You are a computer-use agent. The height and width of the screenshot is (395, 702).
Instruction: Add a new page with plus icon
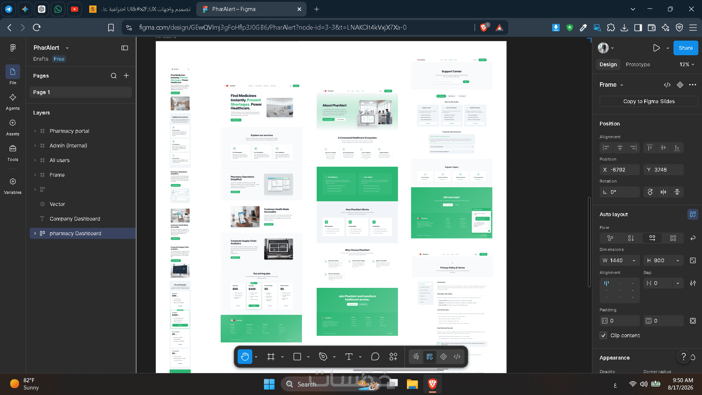[x=126, y=75]
